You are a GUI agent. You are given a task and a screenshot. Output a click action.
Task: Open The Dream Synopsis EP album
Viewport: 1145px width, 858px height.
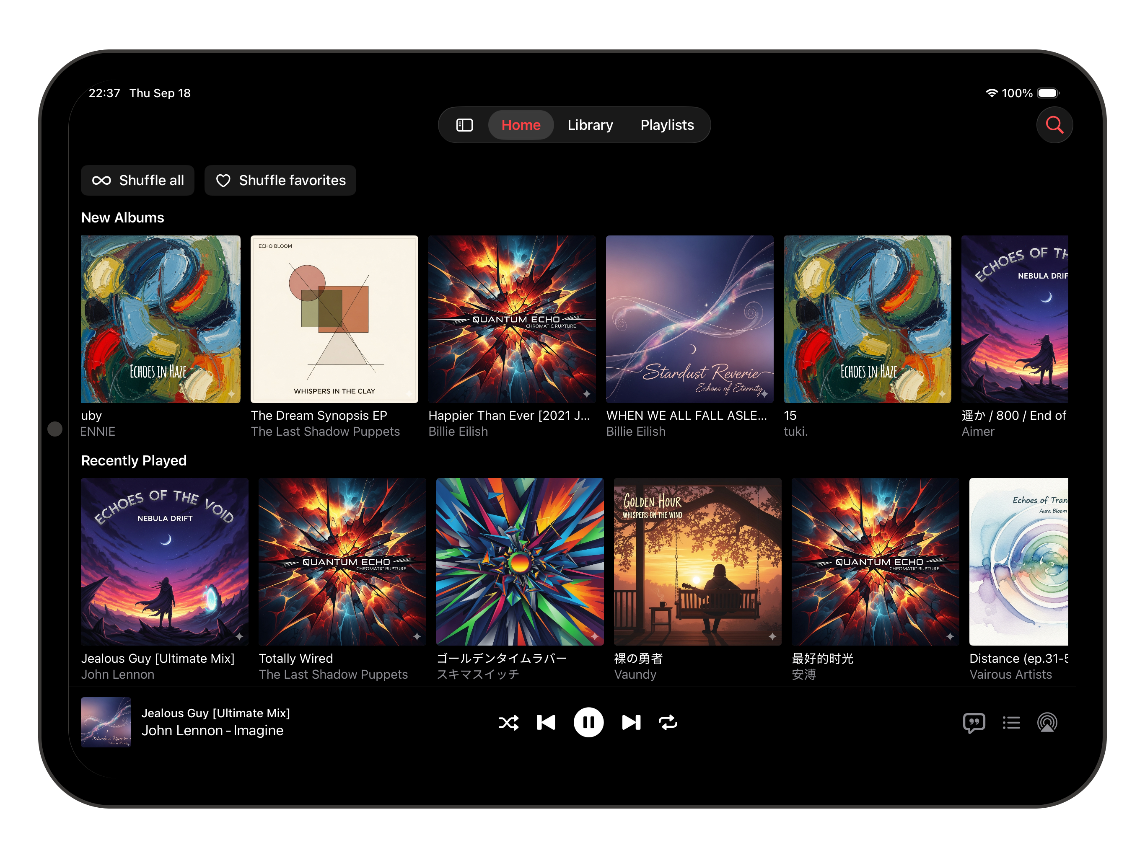tap(334, 319)
